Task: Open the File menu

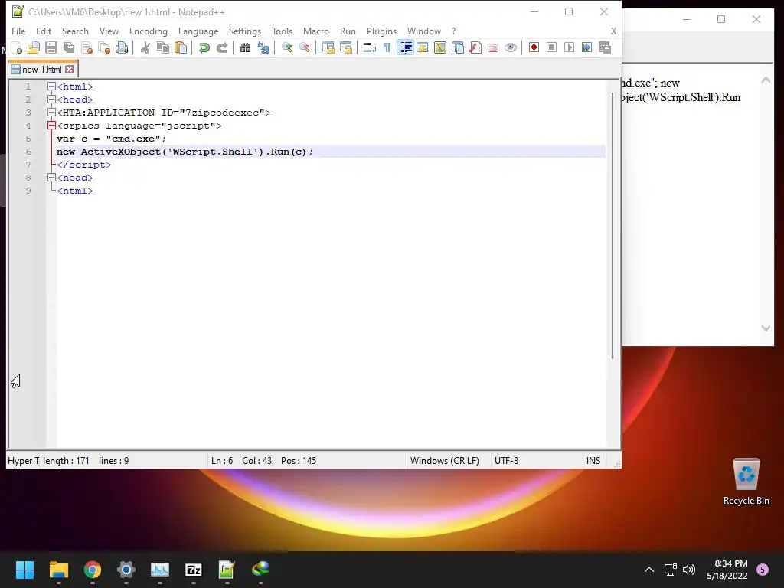Action: tap(18, 31)
